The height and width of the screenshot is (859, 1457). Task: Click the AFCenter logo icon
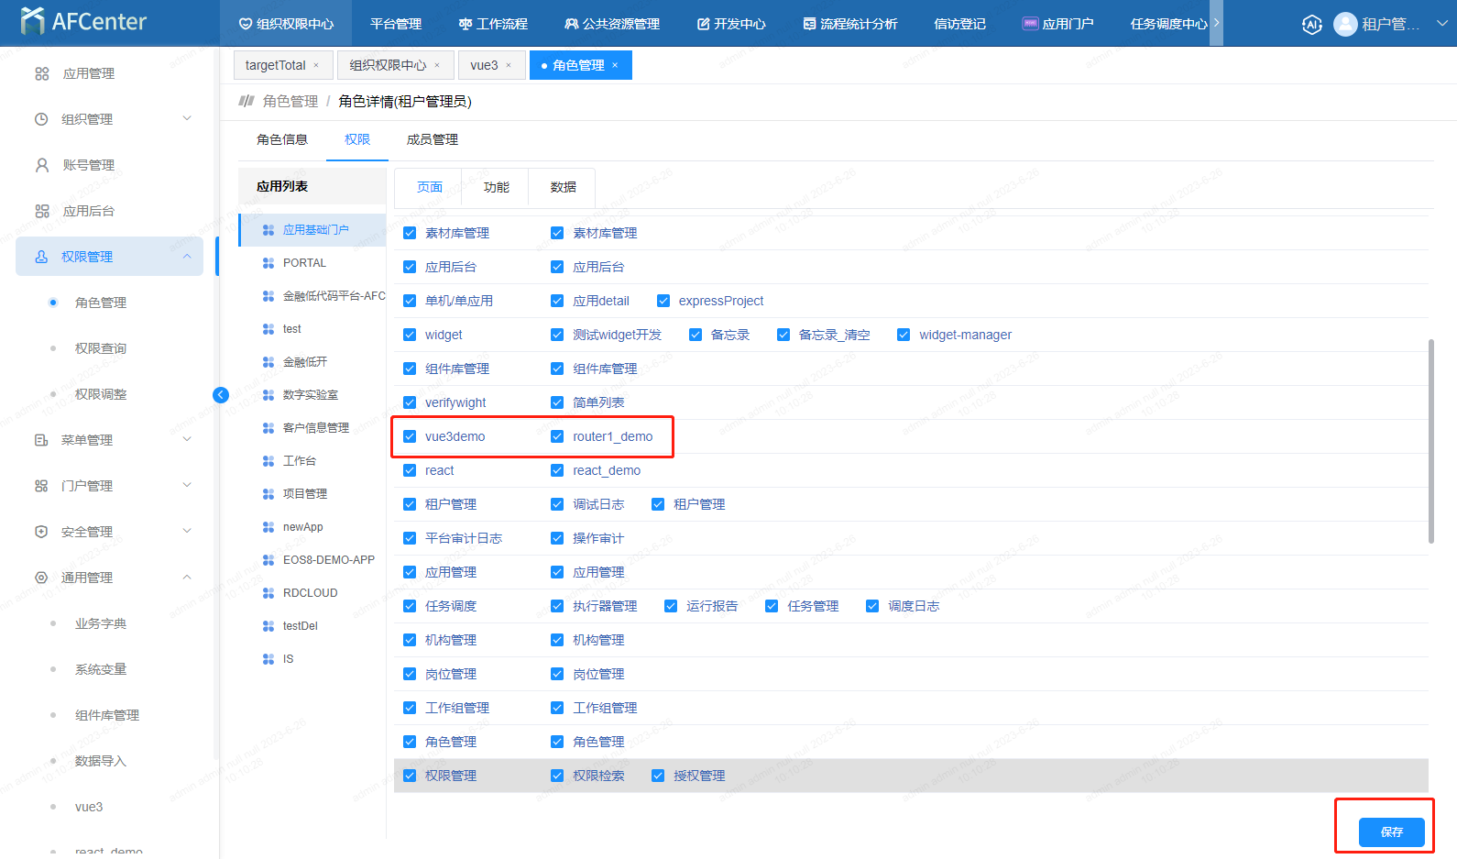coord(32,21)
